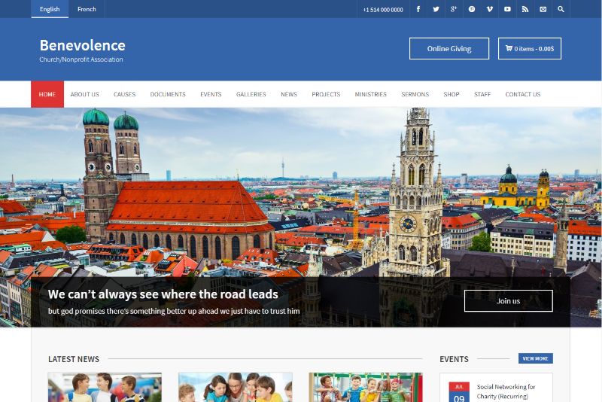Click the EVENTS section heading

coord(454,359)
